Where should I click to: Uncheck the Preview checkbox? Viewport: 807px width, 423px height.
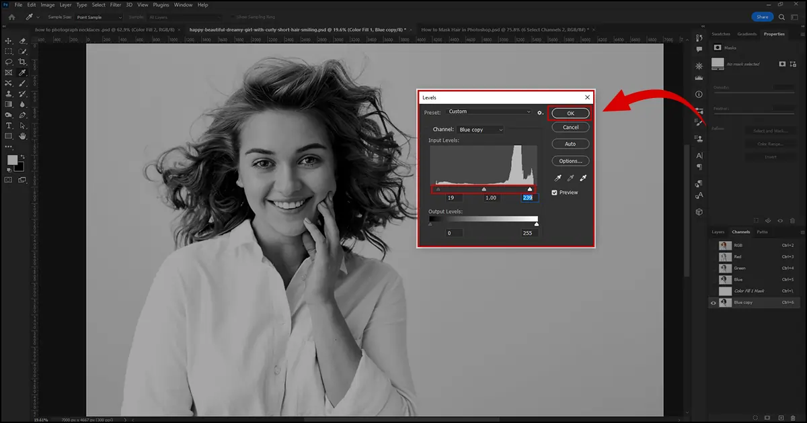pyautogui.click(x=555, y=193)
